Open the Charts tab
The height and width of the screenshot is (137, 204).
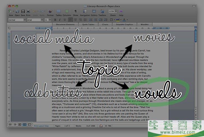pos(105,24)
